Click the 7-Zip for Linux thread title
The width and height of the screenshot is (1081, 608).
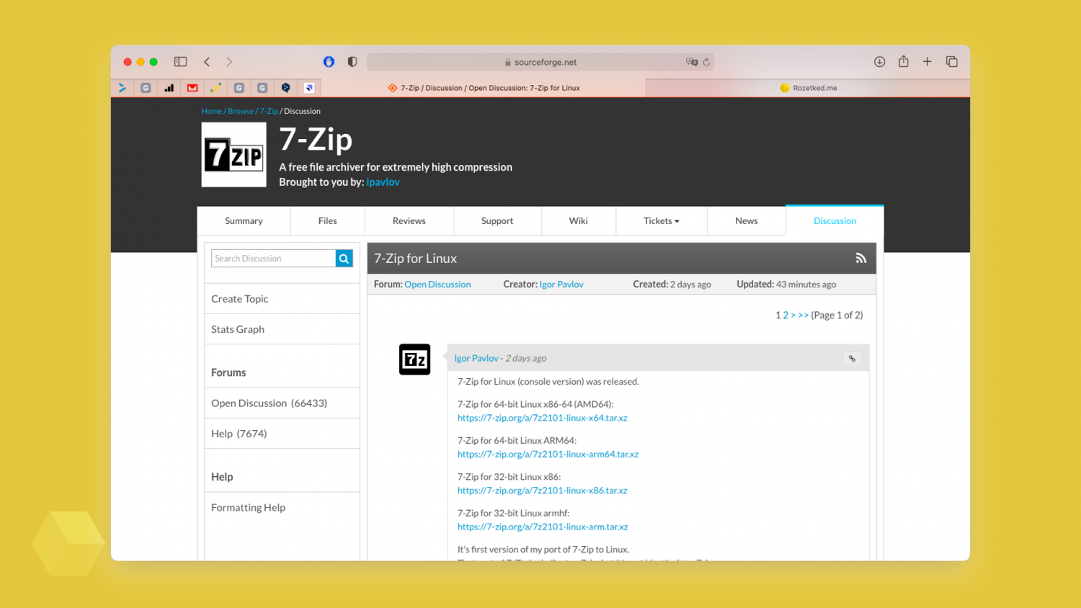(415, 259)
